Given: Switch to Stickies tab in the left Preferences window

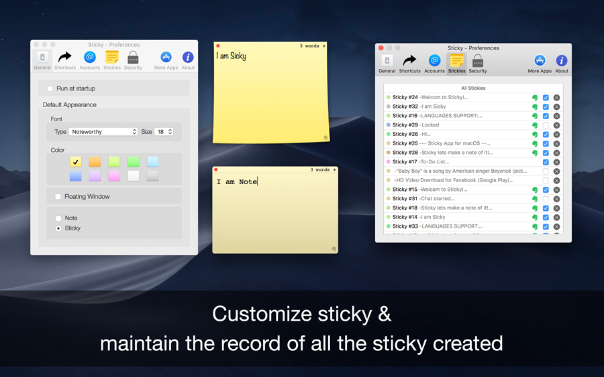Looking at the screenshot, I should [x=112, y=60].
